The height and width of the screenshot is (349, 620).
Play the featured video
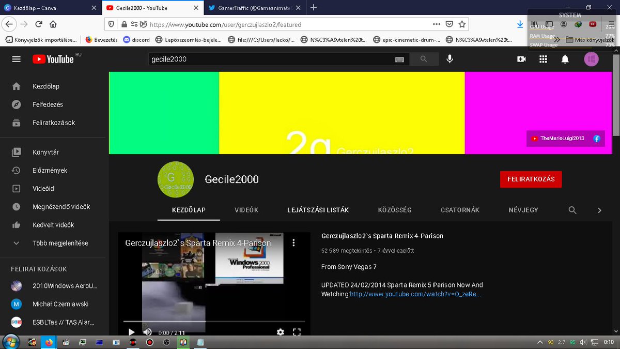pyautogui.click(x=131, y=332)
